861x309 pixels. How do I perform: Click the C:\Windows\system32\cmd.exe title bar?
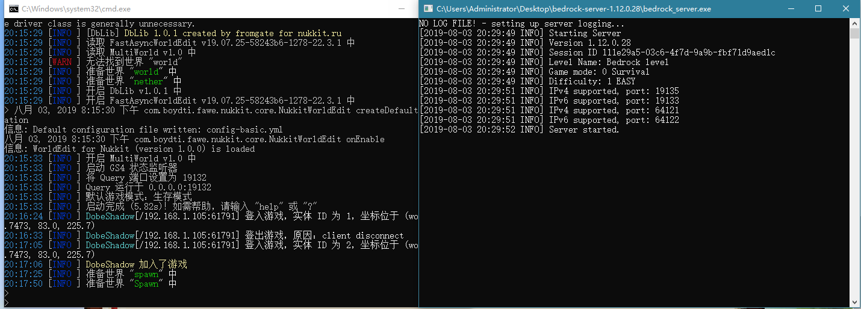pyautogui.click(x=181, y=9)
